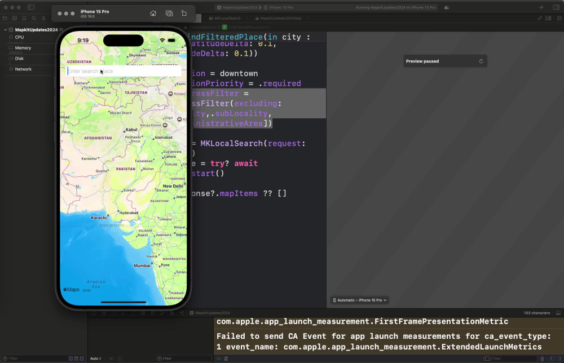Open the Auto variables scope selector
Image resolution: width=564 pixels, height=363 pixels.
96,358
